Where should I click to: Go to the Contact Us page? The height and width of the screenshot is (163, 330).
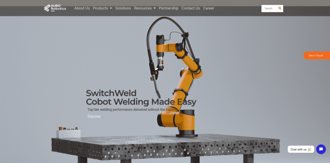[x=191, y=8]
